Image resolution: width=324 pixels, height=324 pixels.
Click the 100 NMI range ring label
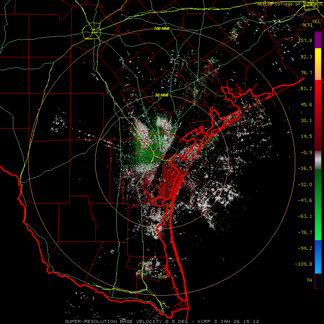(x=162, y=28)
